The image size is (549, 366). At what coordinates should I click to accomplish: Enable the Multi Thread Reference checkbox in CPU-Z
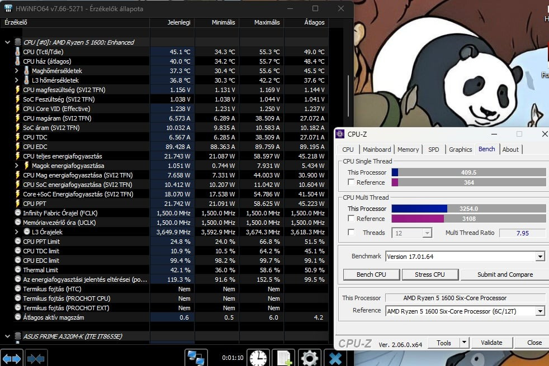(x=351, y=219)
